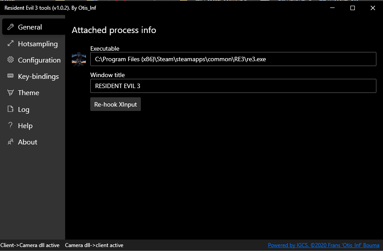Click the gear icon for Configuration

click(11, 60)
